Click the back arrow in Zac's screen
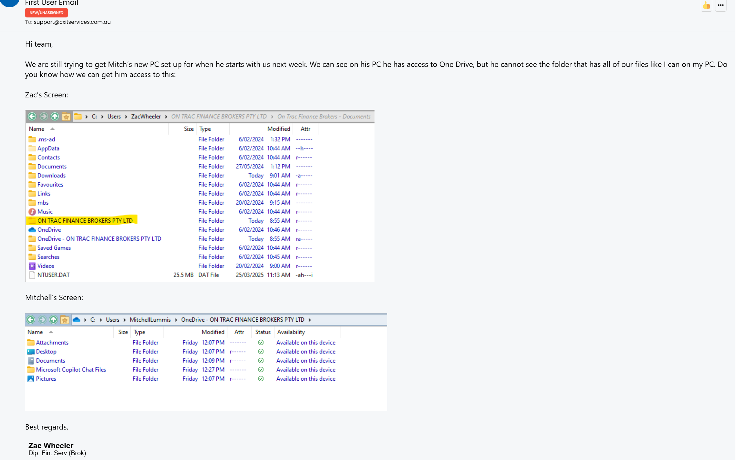This screenshot has width=736, height=460. pos(32,116)
